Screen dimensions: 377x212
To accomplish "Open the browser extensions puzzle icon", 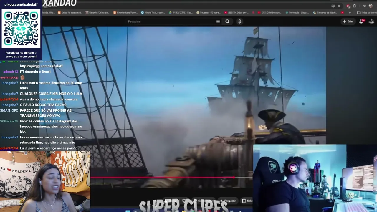I will point(354,6).
